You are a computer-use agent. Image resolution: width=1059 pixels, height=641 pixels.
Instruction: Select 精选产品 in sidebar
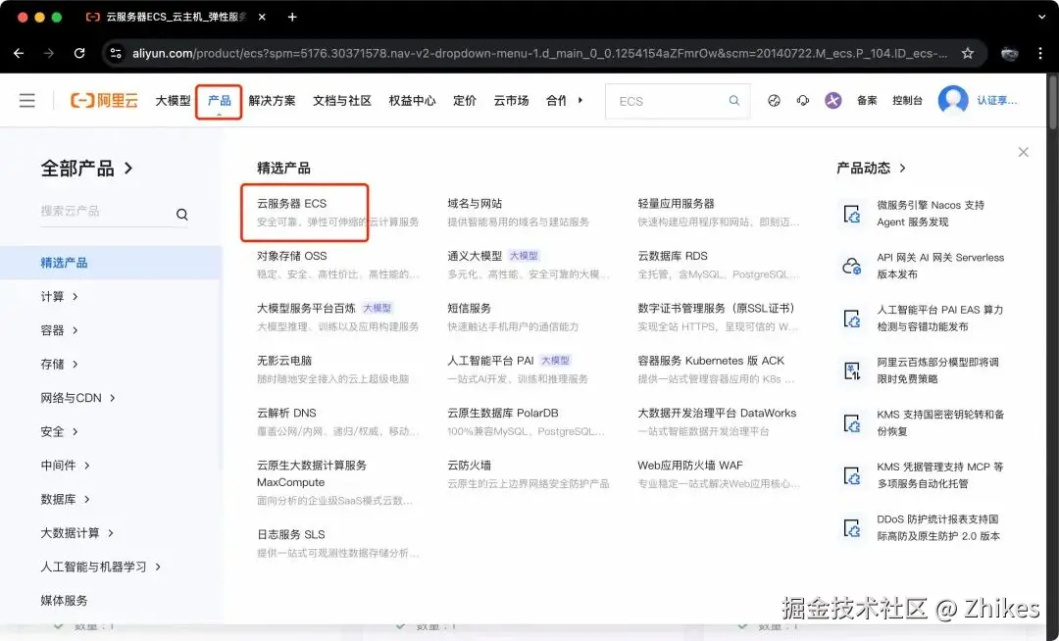pos(111,263)
